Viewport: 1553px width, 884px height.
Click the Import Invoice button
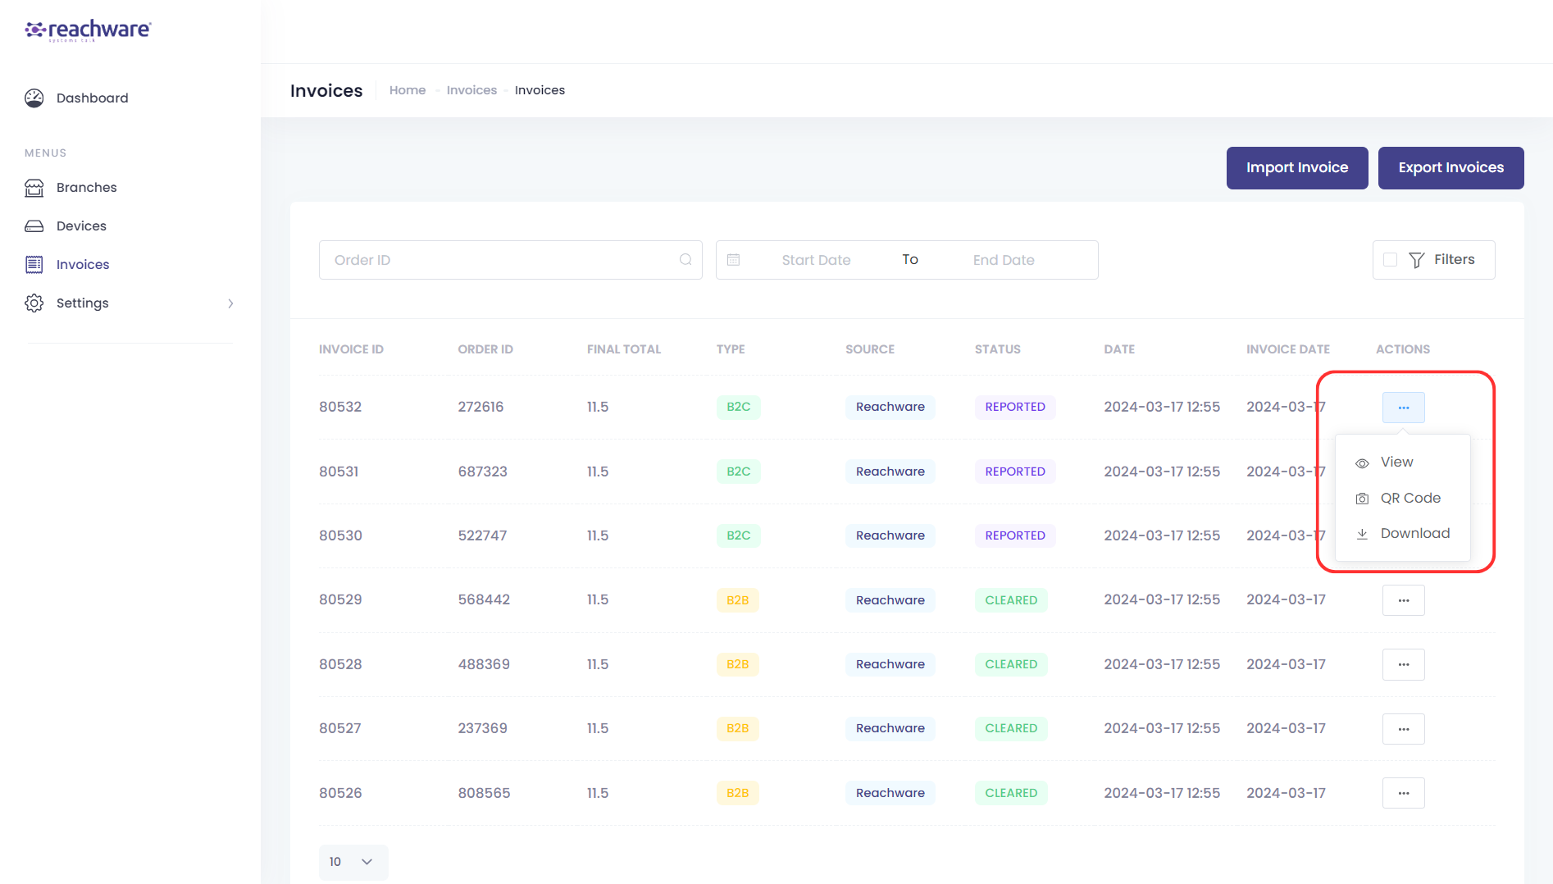click(x=1297, y=168)
